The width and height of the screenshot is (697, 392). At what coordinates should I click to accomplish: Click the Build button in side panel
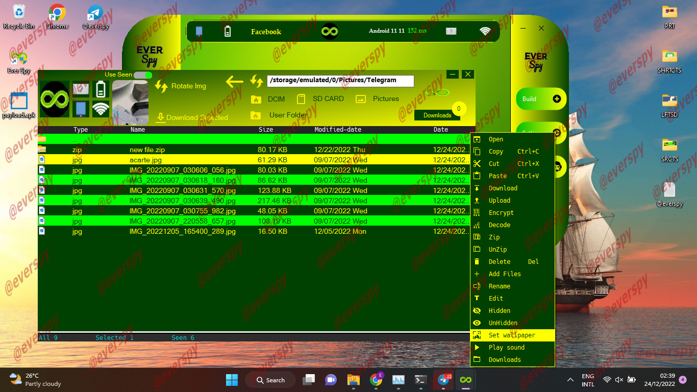541,99
